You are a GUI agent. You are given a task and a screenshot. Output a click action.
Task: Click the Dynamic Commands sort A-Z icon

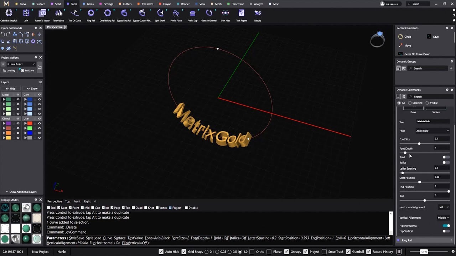(404, 96)
